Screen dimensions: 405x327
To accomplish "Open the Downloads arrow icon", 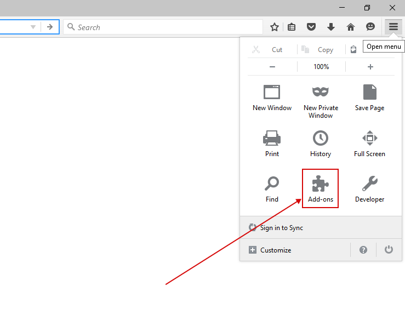I will [x=331, y=27].
